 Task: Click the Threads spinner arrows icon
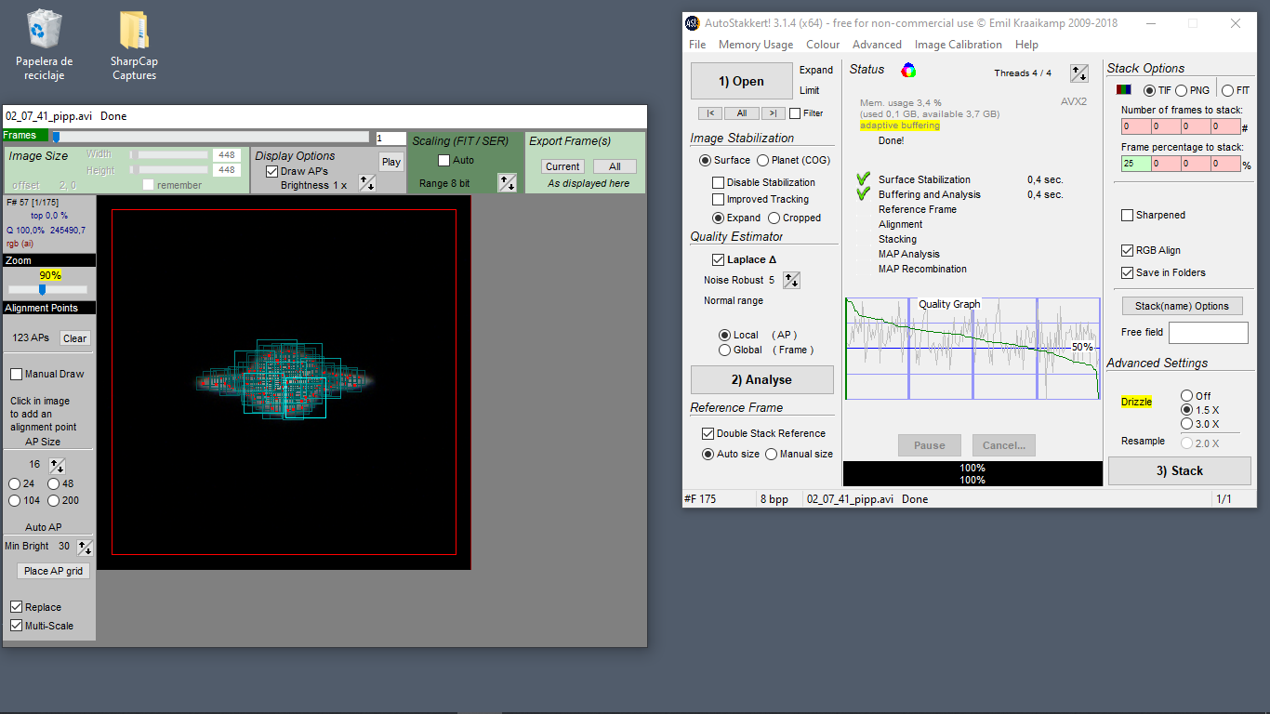(1078, 73)
